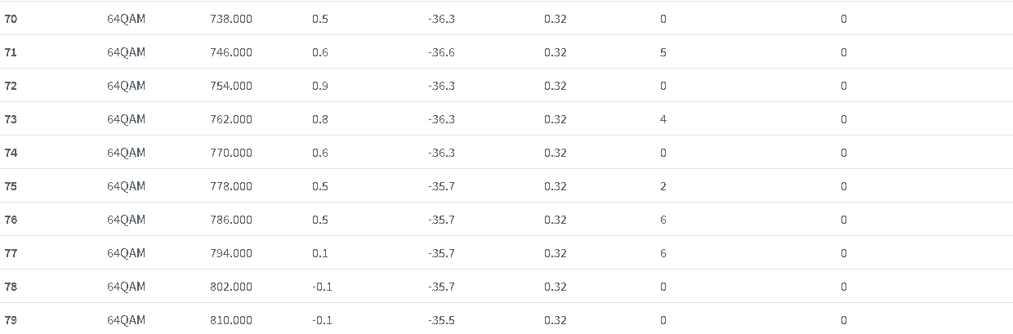Select the -35.5 value in channel 79 row
1013x334 pixels.
click(x=441, y=320)
